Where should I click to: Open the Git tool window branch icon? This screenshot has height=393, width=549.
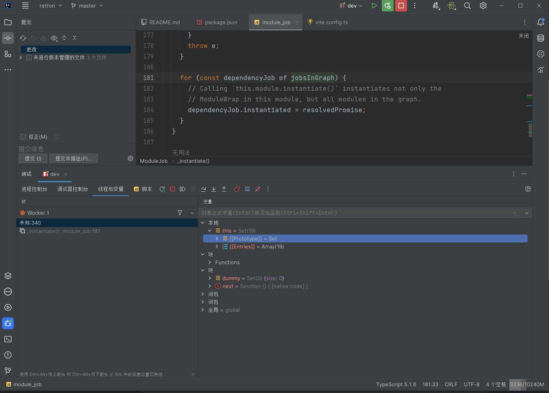pos(8,371)
